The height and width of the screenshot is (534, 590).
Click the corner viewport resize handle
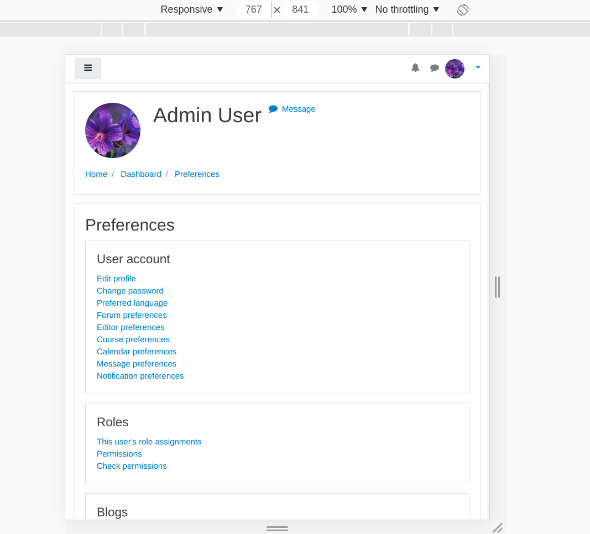coord(498,528)
